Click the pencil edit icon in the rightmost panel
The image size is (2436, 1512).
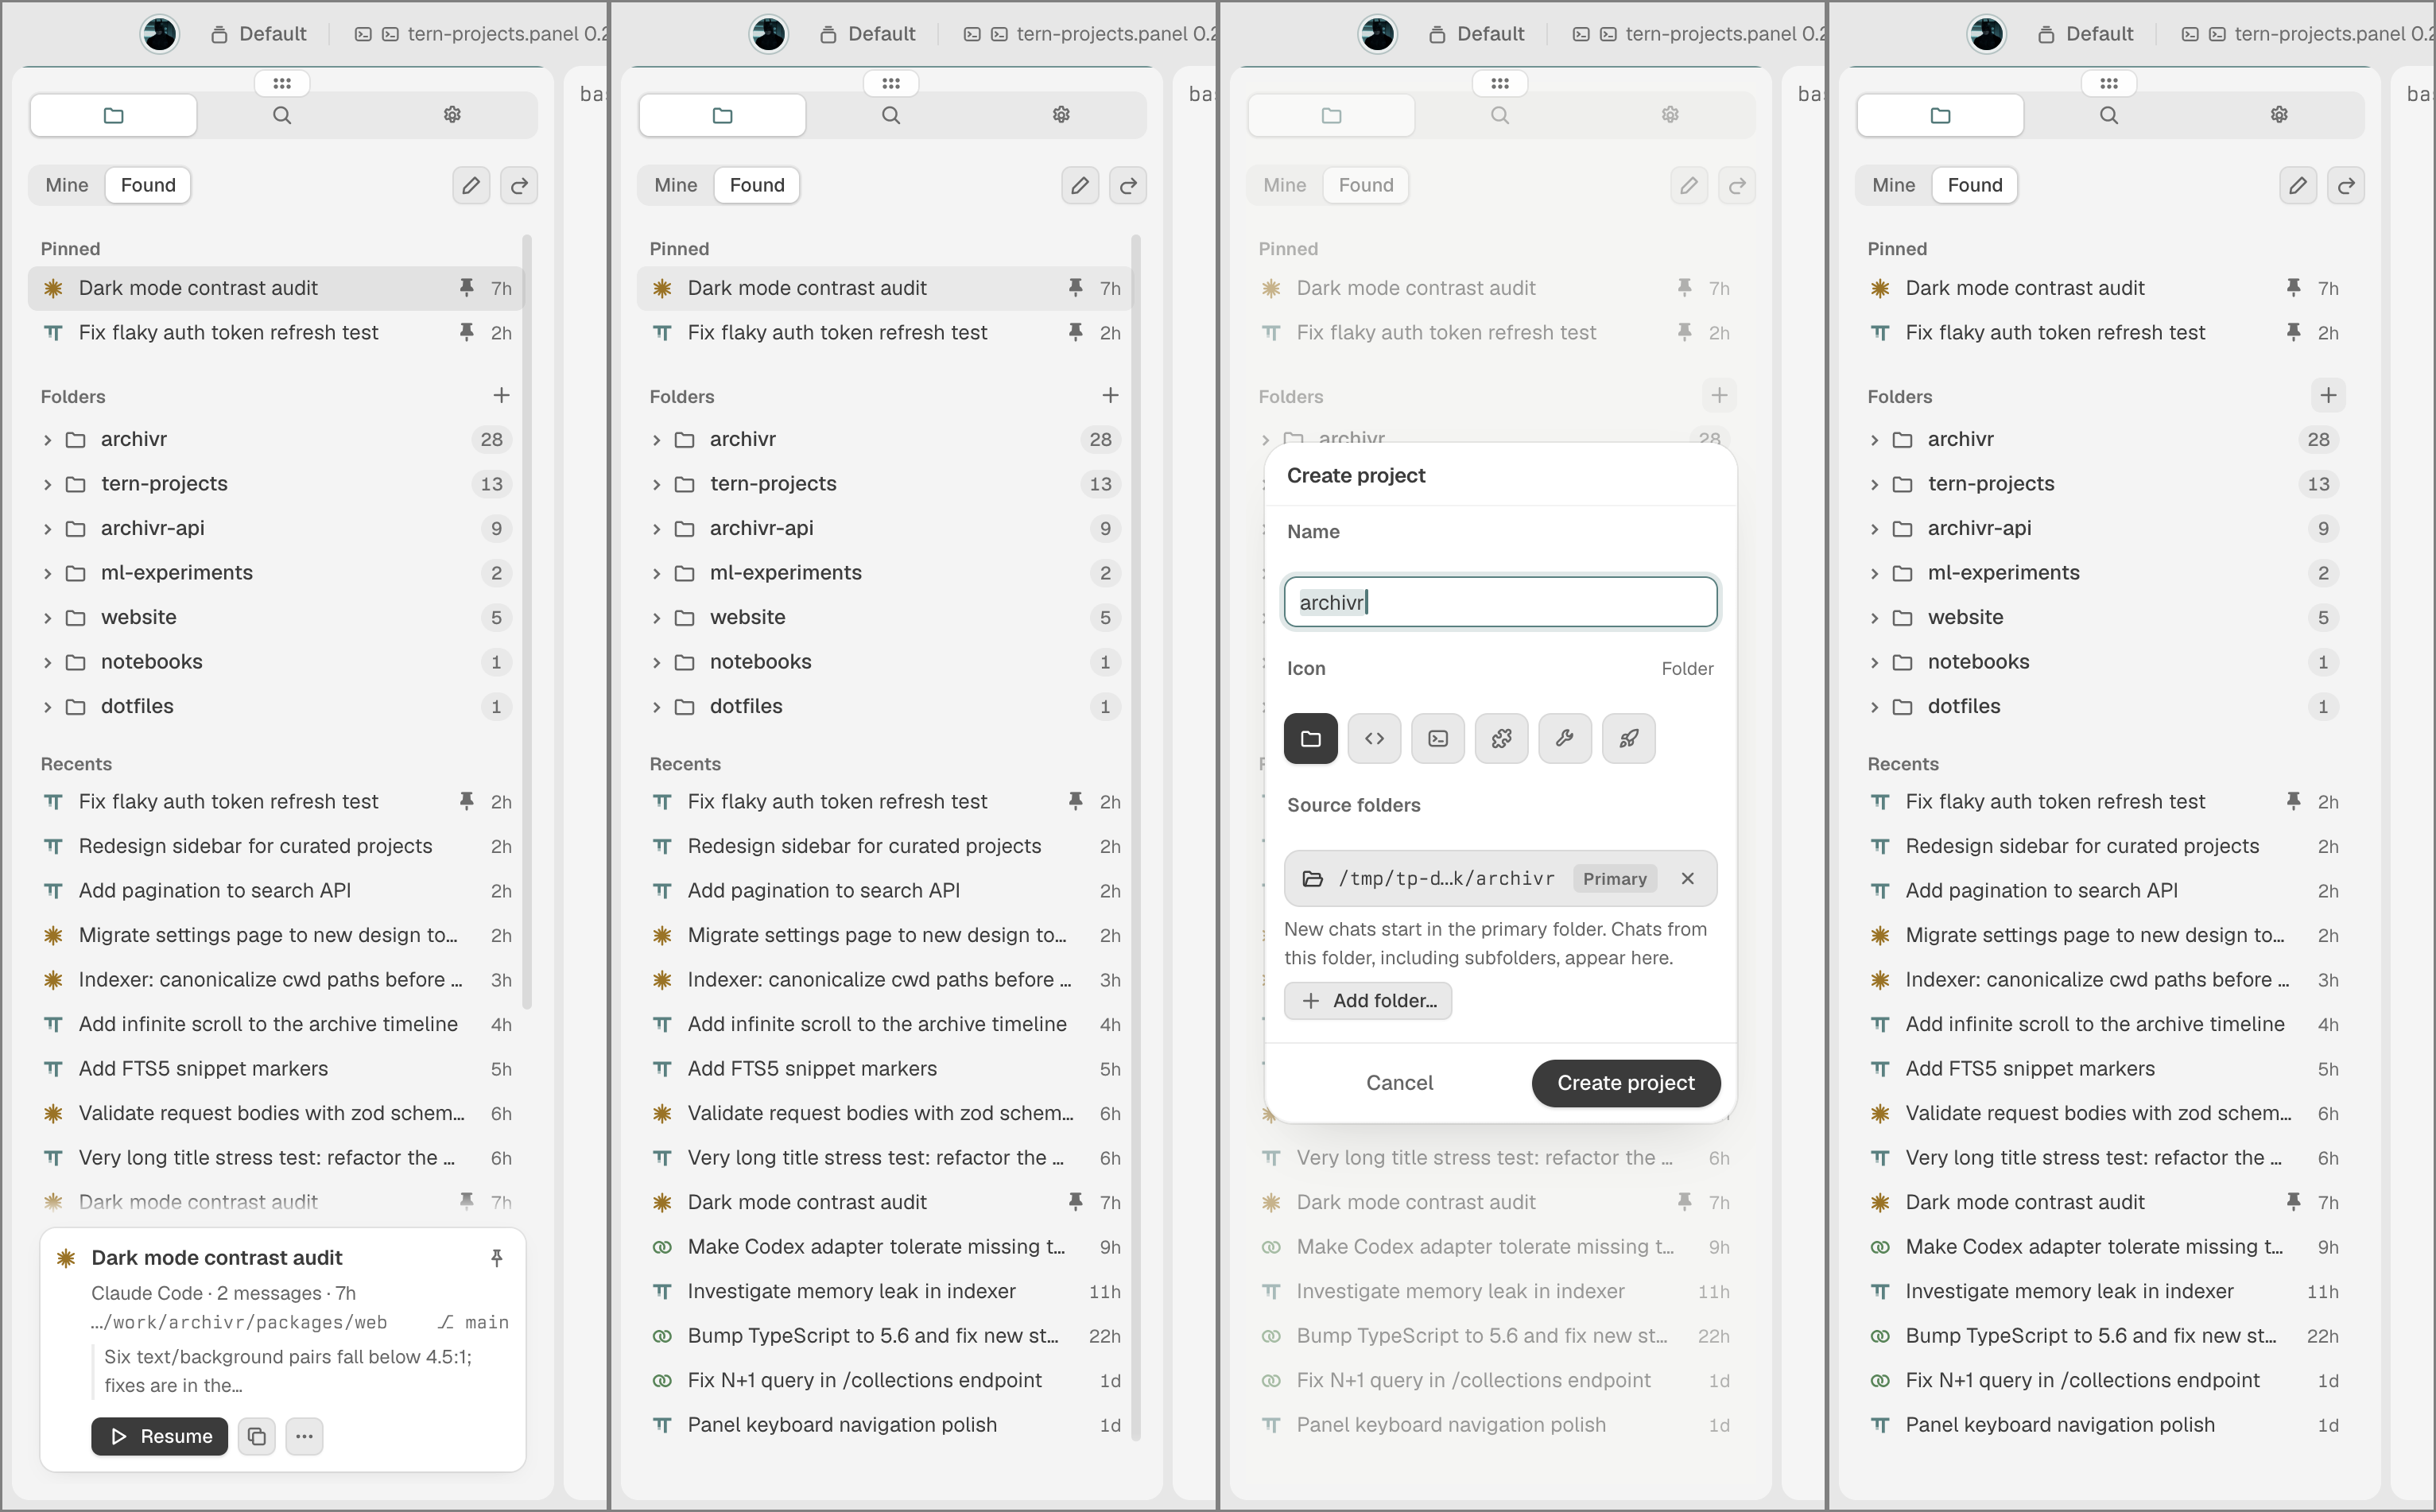(2298, 185)
